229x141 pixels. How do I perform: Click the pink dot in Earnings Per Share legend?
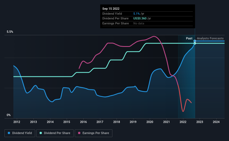(79, 133)
